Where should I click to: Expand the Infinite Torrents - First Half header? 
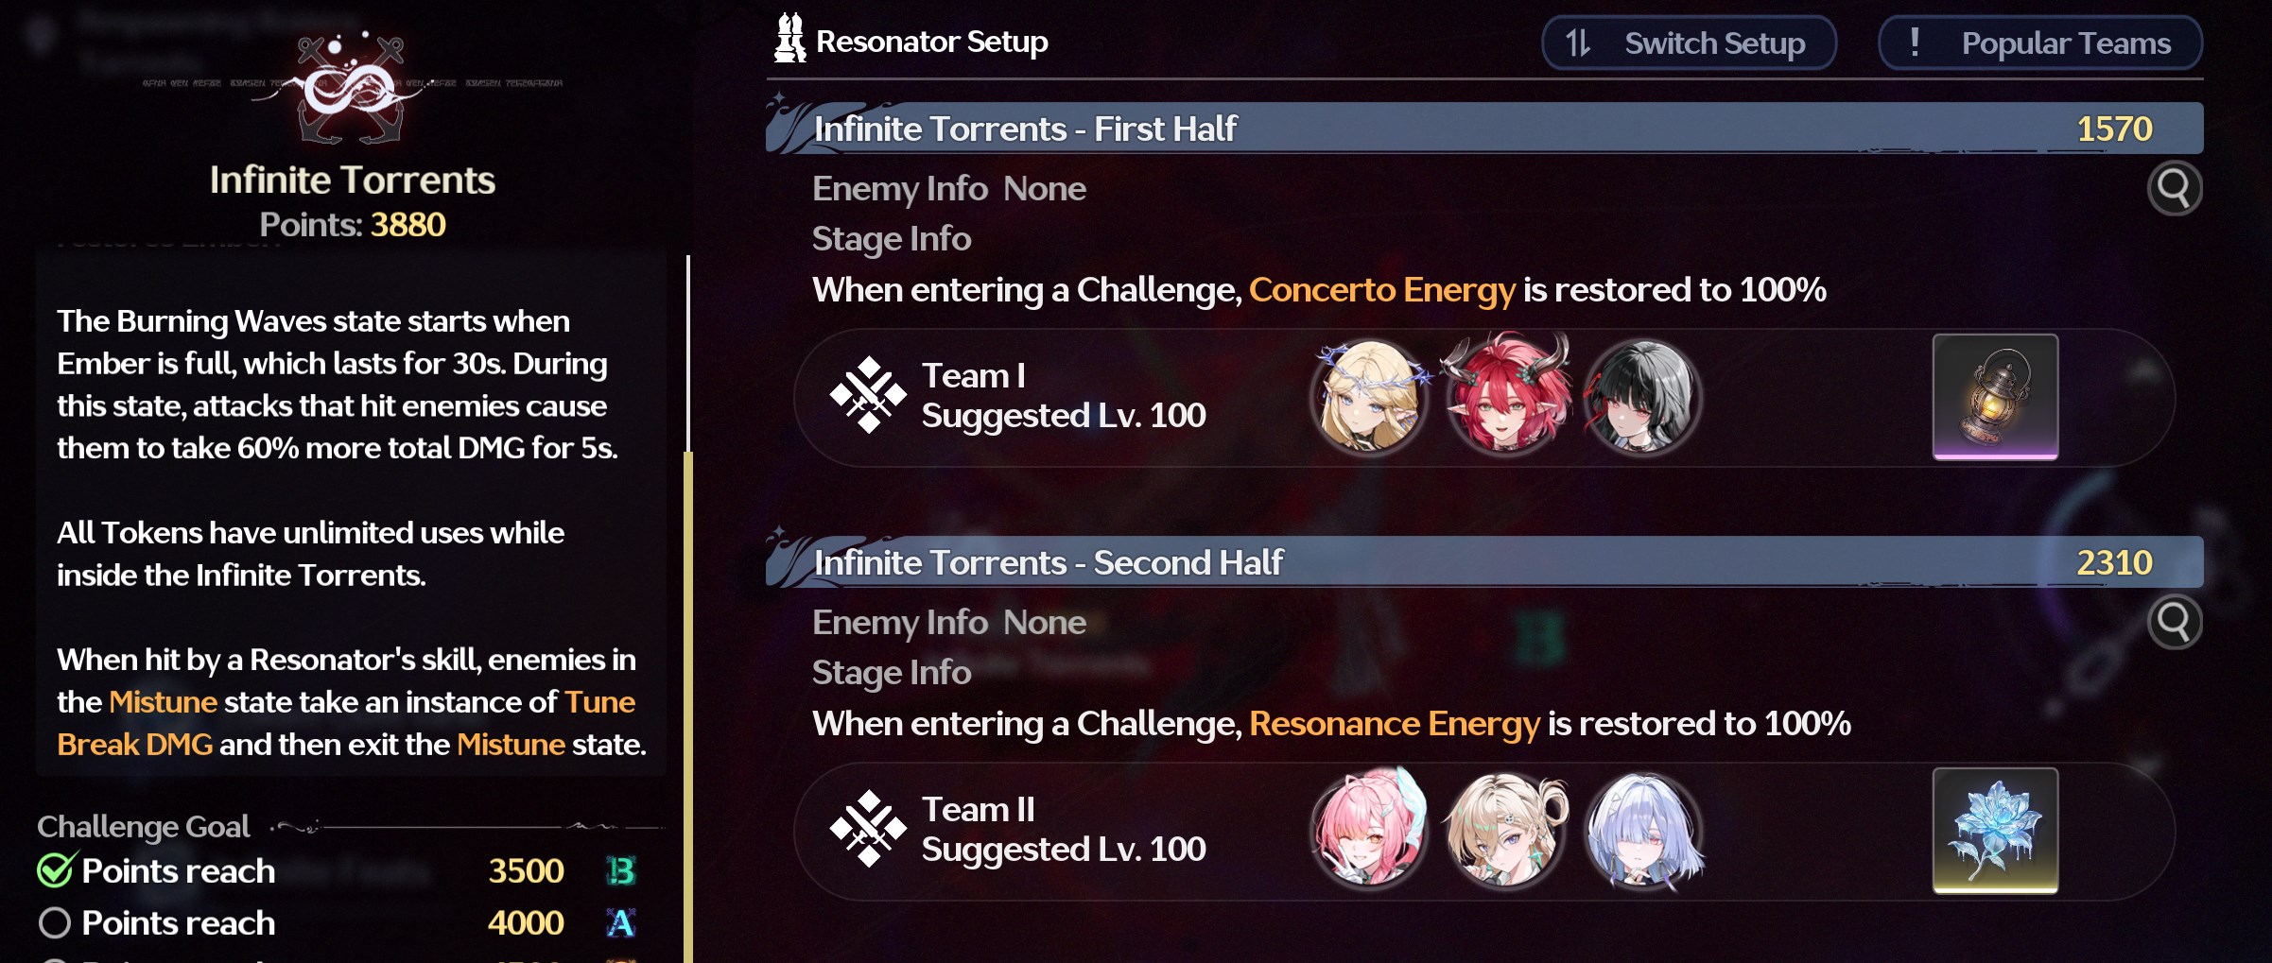tap(1484, 129)
